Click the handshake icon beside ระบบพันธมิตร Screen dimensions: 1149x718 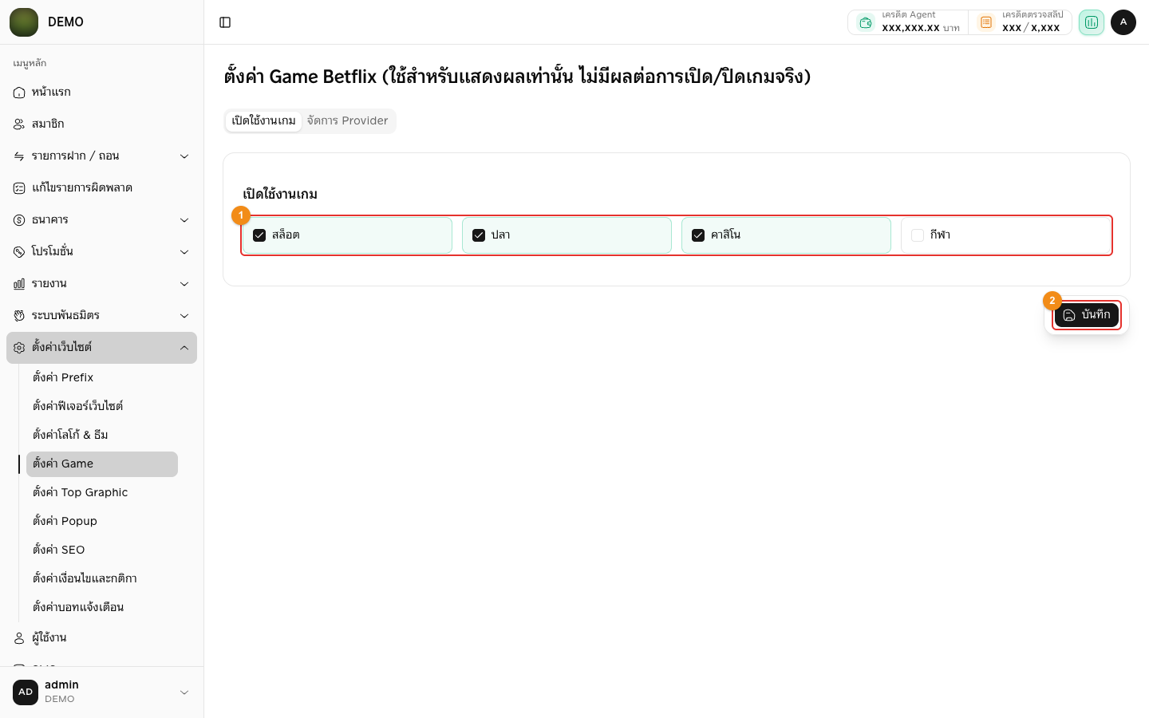[x=19, y=316]
